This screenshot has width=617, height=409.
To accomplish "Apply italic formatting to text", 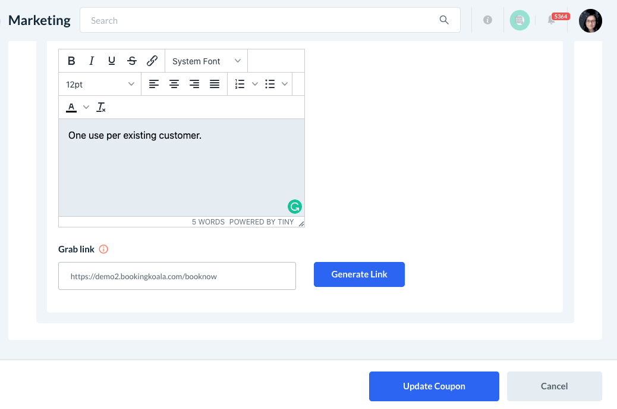I will (x=92, y=61).
